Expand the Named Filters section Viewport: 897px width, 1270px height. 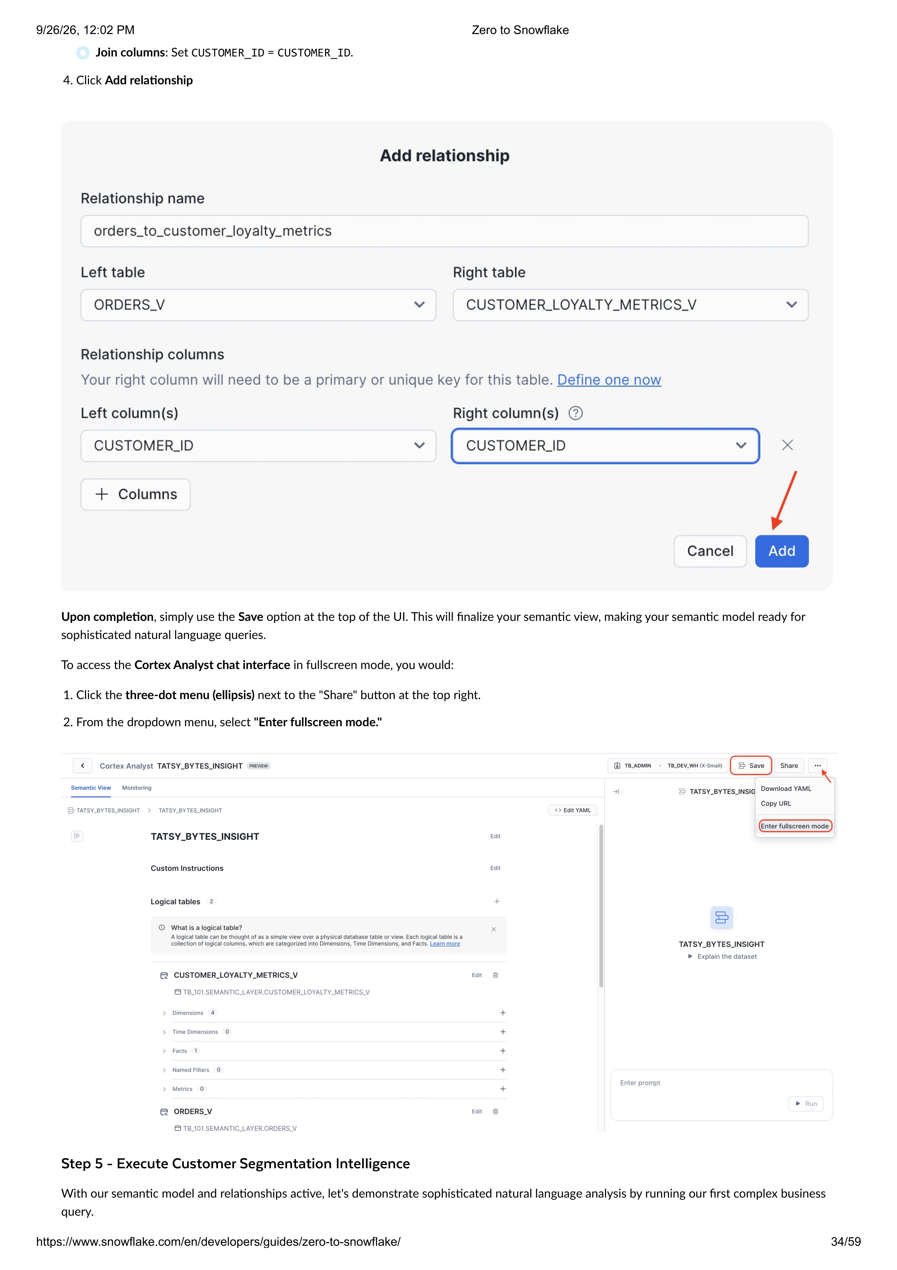point(164,1070)
